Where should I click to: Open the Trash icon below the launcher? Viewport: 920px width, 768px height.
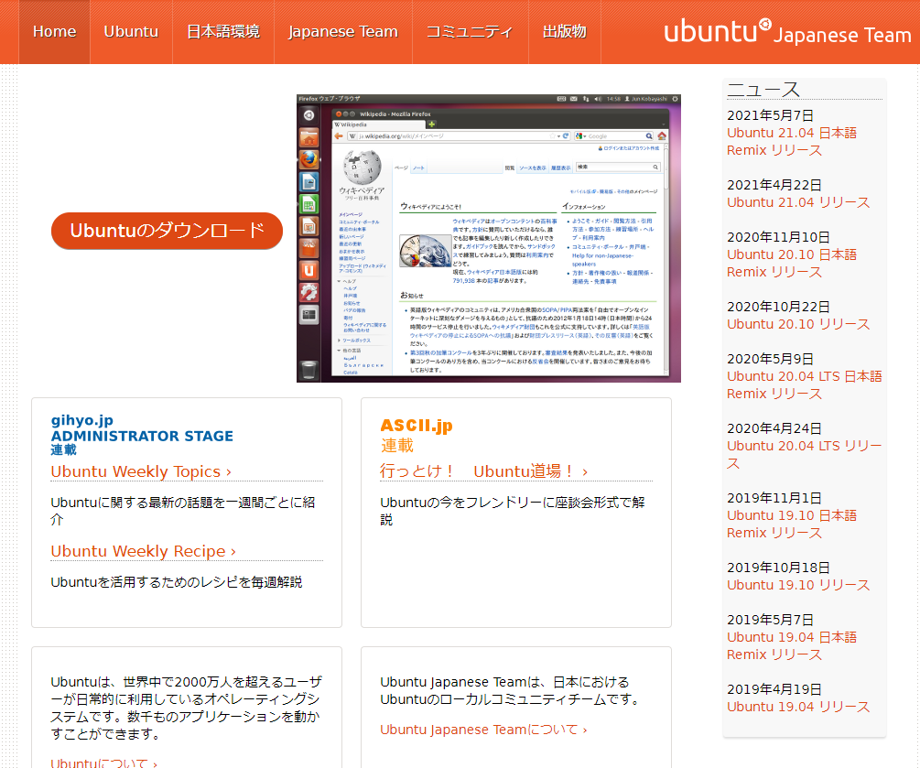pyautogui.click(x=309, y=372)
